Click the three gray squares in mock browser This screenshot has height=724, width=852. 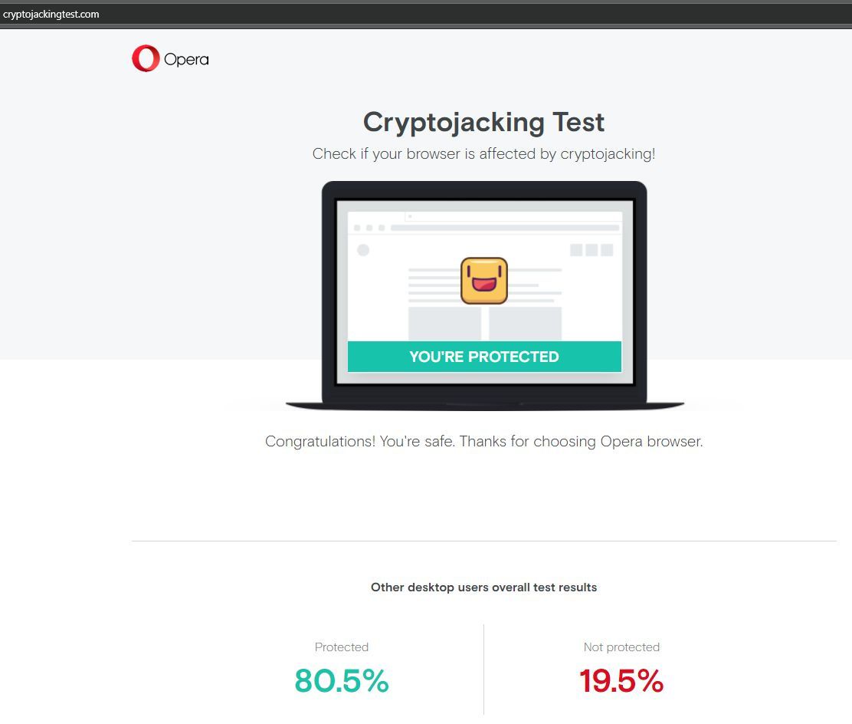click(591, 250)
